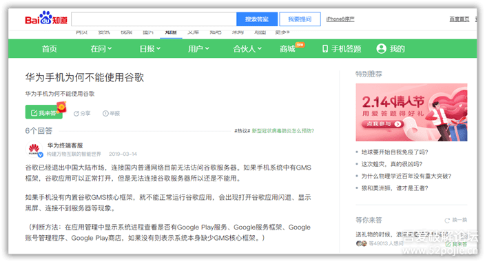Click the answer date 2019-03-14

(x=123, y=154)
